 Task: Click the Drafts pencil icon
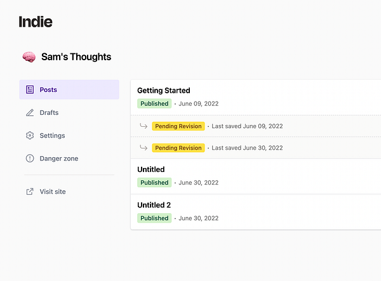click(x=30, y=113)
